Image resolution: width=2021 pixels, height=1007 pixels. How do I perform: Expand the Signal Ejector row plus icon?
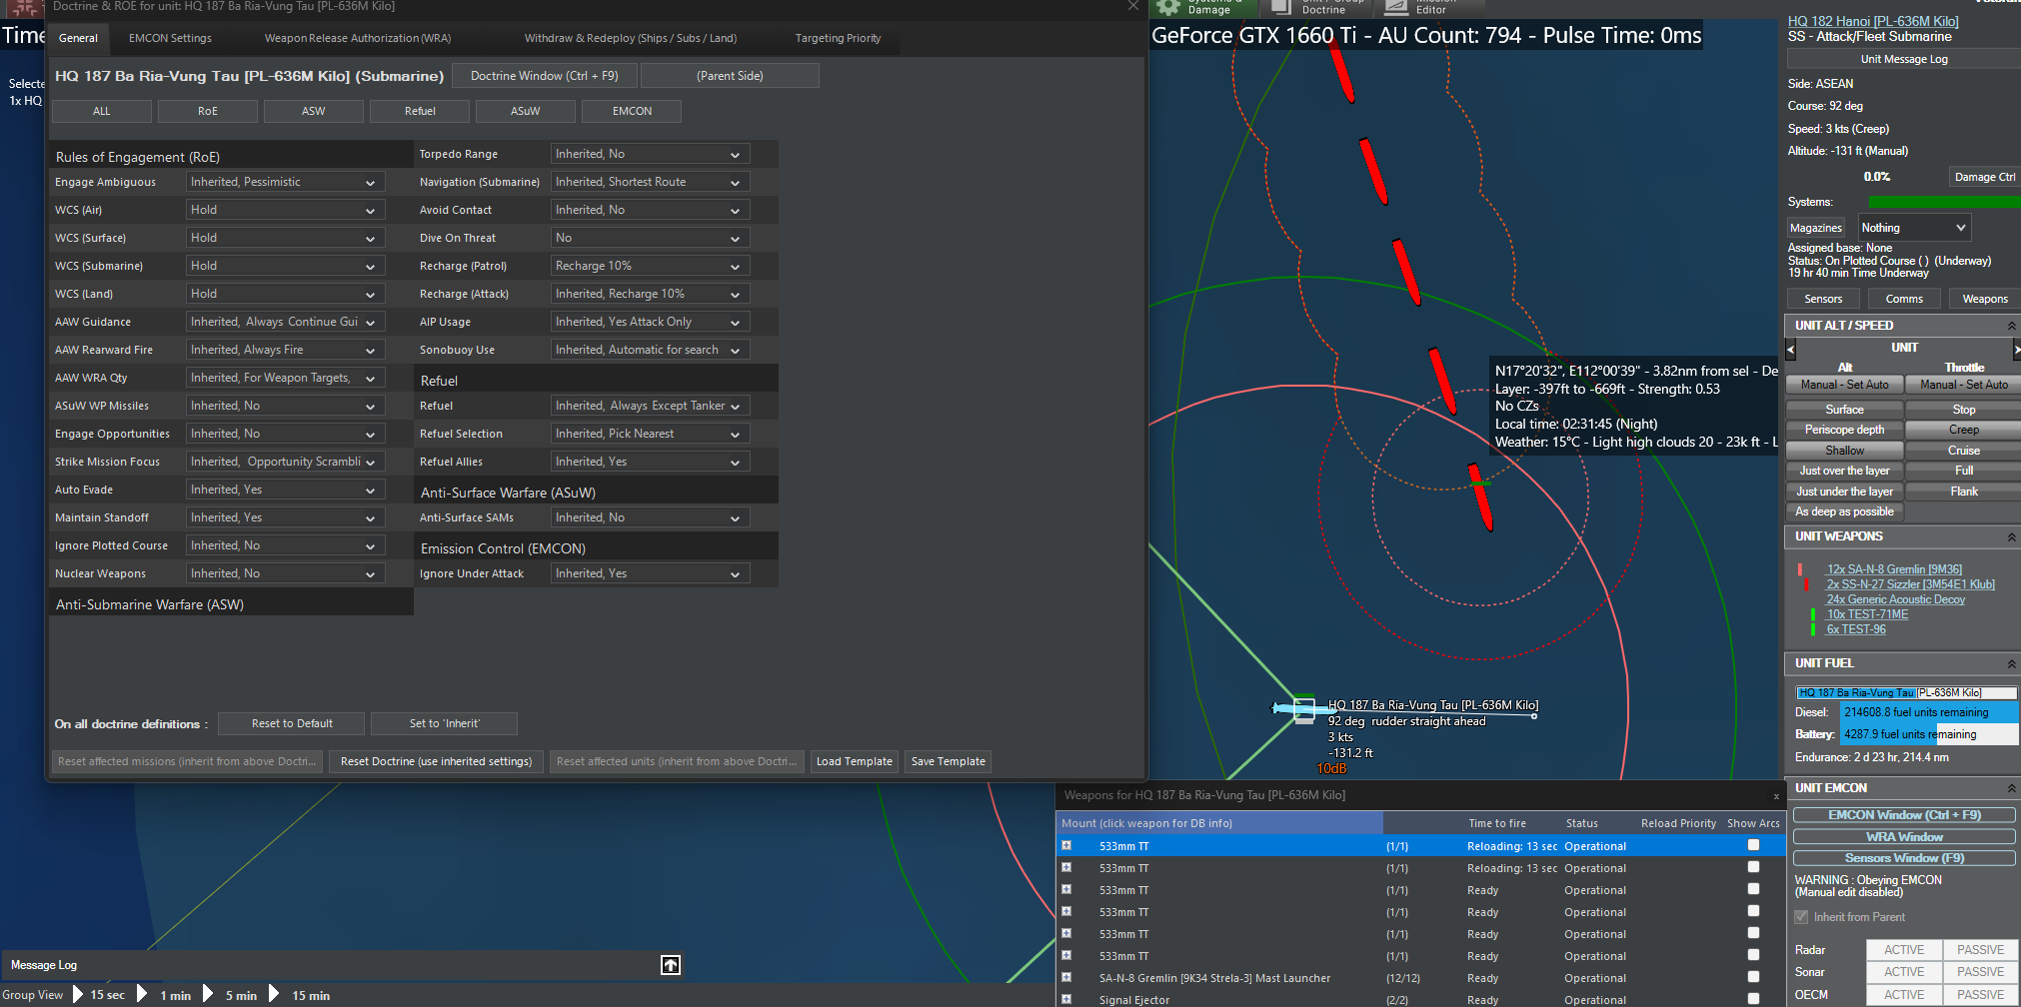pos(1066,1000)
